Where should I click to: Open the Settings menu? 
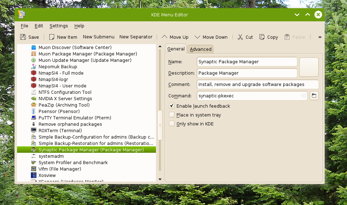tap(58, 26)
